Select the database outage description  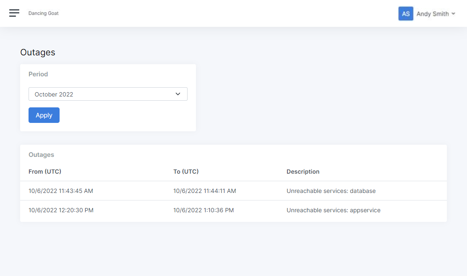tap(331, 191)
